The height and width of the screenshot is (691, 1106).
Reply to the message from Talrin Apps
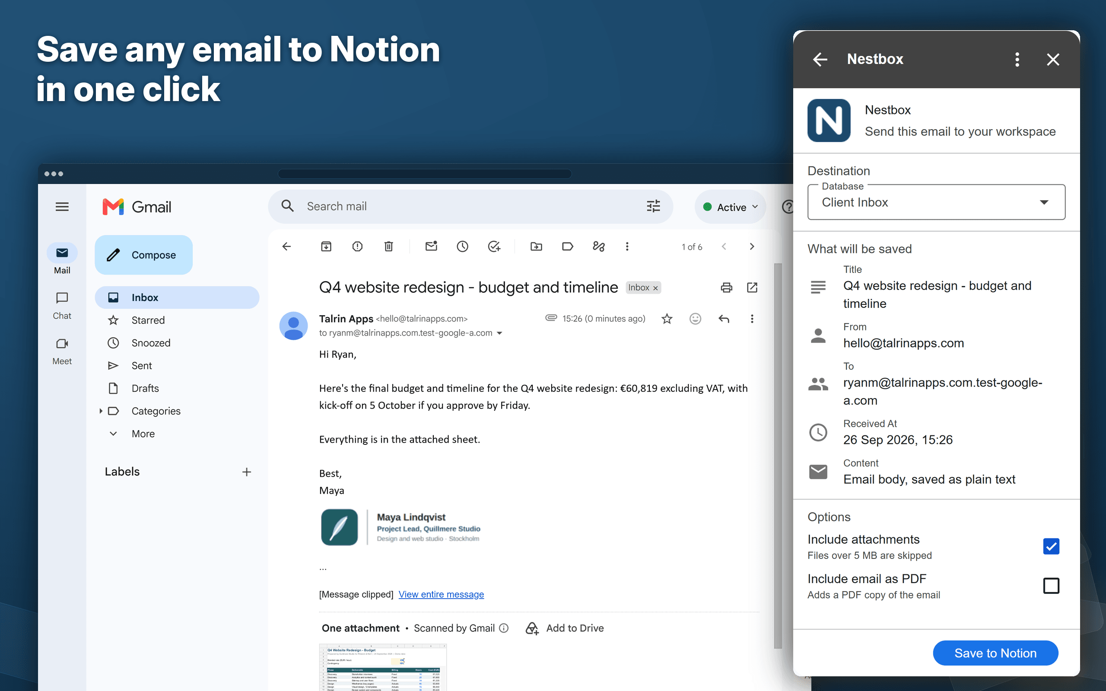coord(724,319)
